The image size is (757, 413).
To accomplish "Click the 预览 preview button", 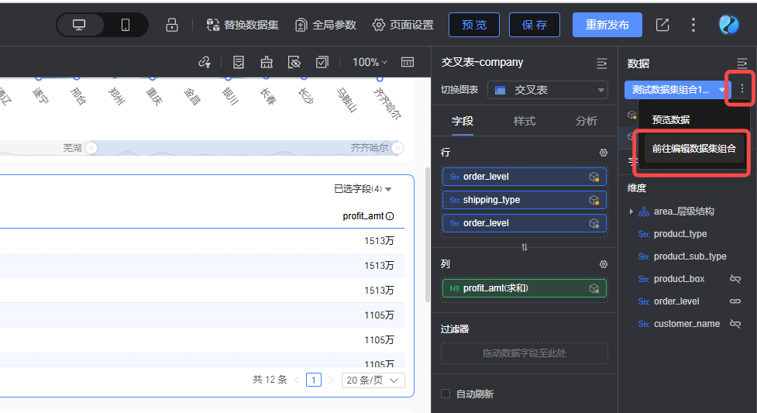I will (474, 25).
